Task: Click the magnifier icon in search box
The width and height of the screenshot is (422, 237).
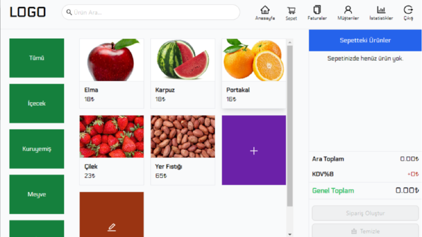Action: 69,12
